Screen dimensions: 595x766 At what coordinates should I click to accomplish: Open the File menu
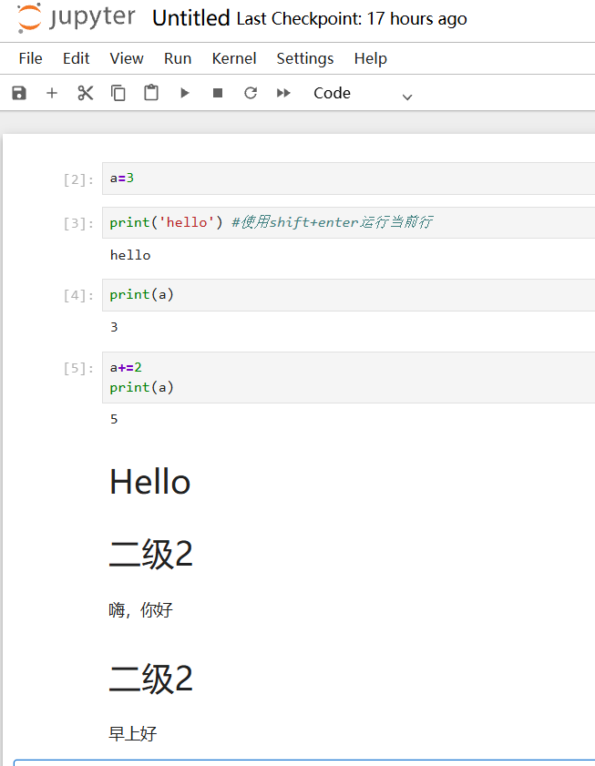tap(30, 58)
